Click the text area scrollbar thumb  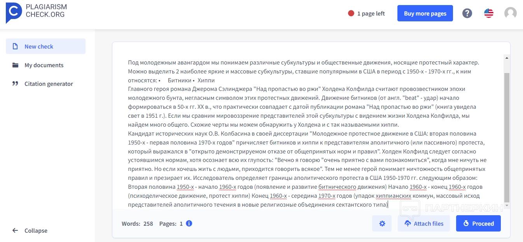(x=506, y=136)
